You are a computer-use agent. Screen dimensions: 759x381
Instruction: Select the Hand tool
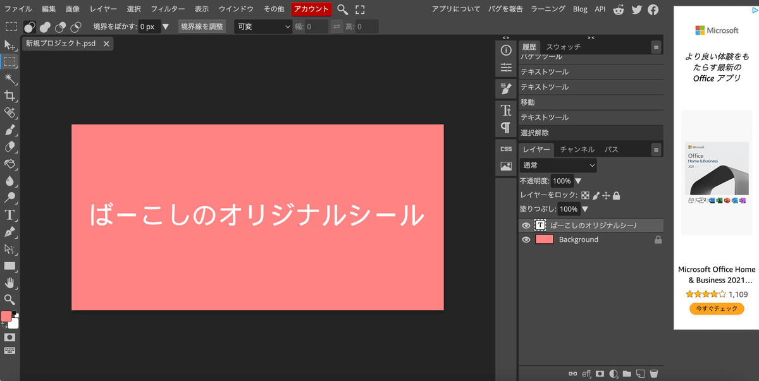[x=9, y=282]
